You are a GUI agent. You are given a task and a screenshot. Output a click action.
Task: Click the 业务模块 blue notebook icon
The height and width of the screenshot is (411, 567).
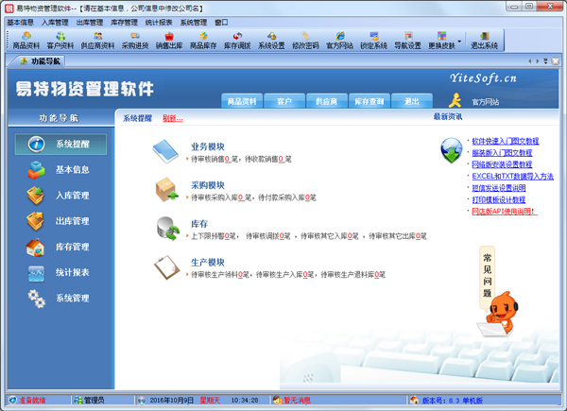point(165,151)
